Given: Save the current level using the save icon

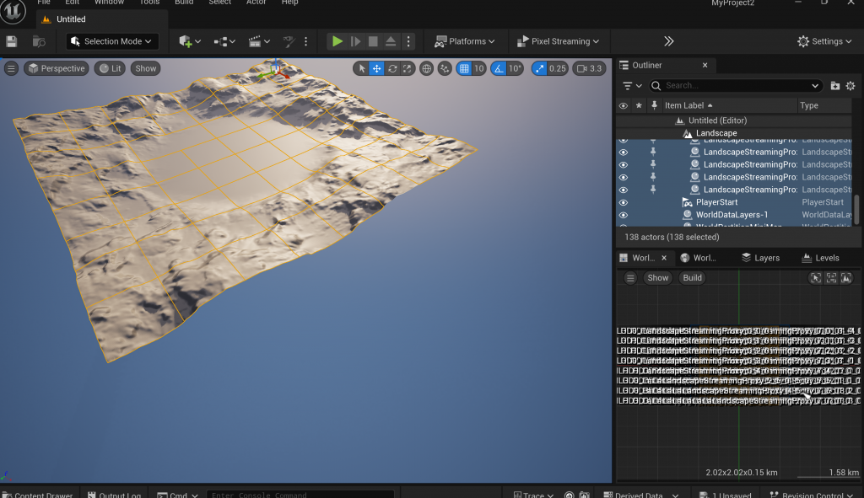Looking at the screenshot, I should (11, 41).
